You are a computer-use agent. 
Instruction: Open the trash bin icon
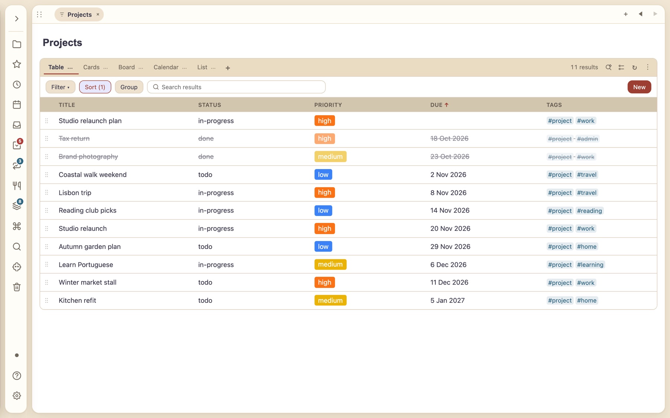click(x=17, y=287)
